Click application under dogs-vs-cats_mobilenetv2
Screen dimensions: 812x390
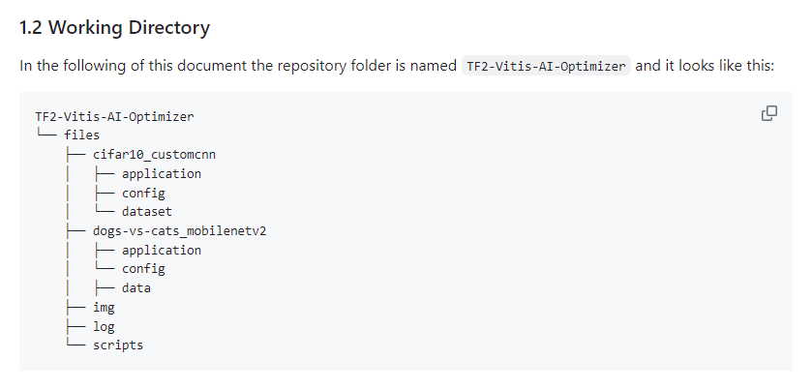pos(162,250)
